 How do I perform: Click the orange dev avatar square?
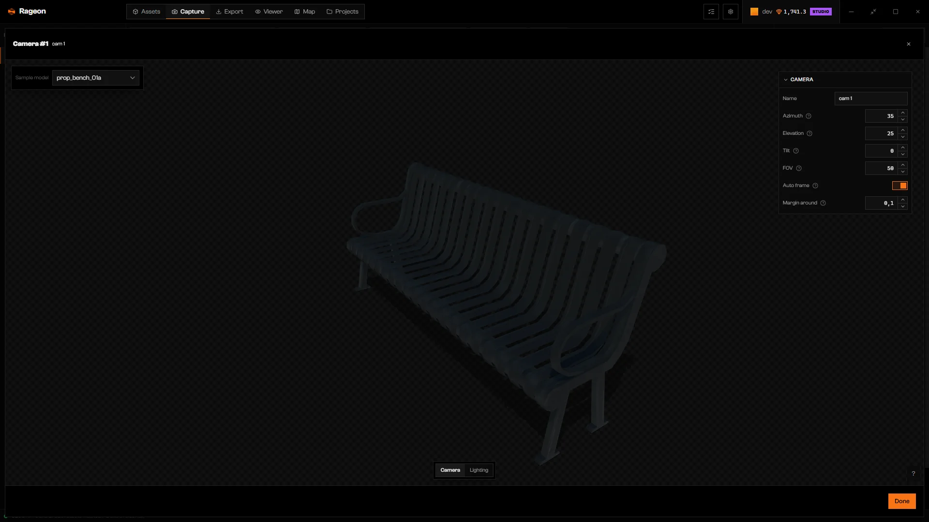(x=754, y=12)
